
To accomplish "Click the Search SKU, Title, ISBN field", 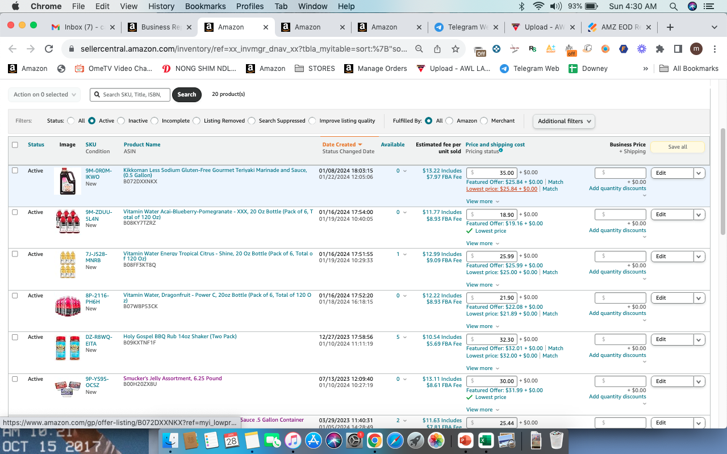I will [x=130, y=95].
